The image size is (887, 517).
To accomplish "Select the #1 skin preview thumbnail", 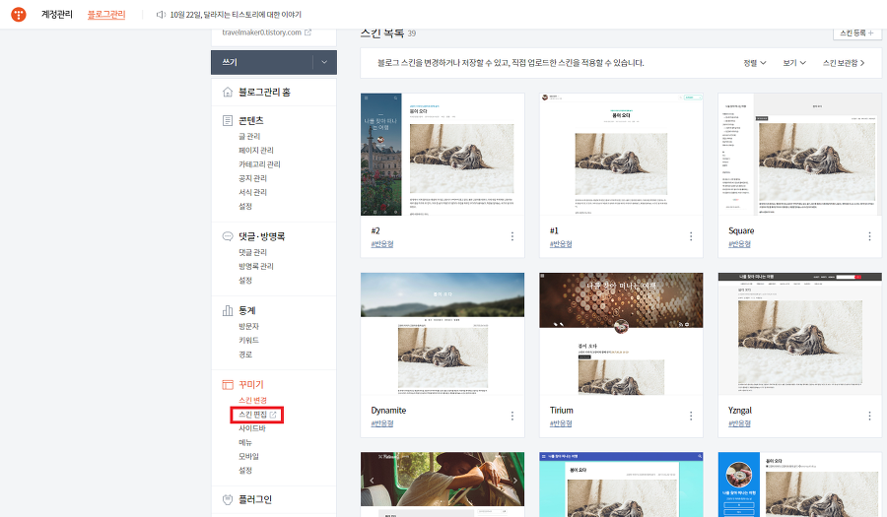I will click(x=621, y=155).
